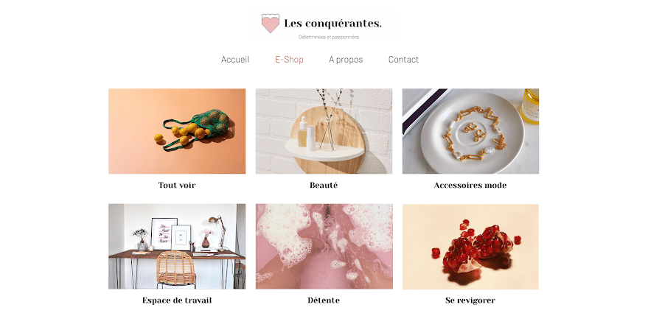The width and height of the screenshot is (648, 313).
Task: Go to the A propos page
Action: click(x=346, y=60)
